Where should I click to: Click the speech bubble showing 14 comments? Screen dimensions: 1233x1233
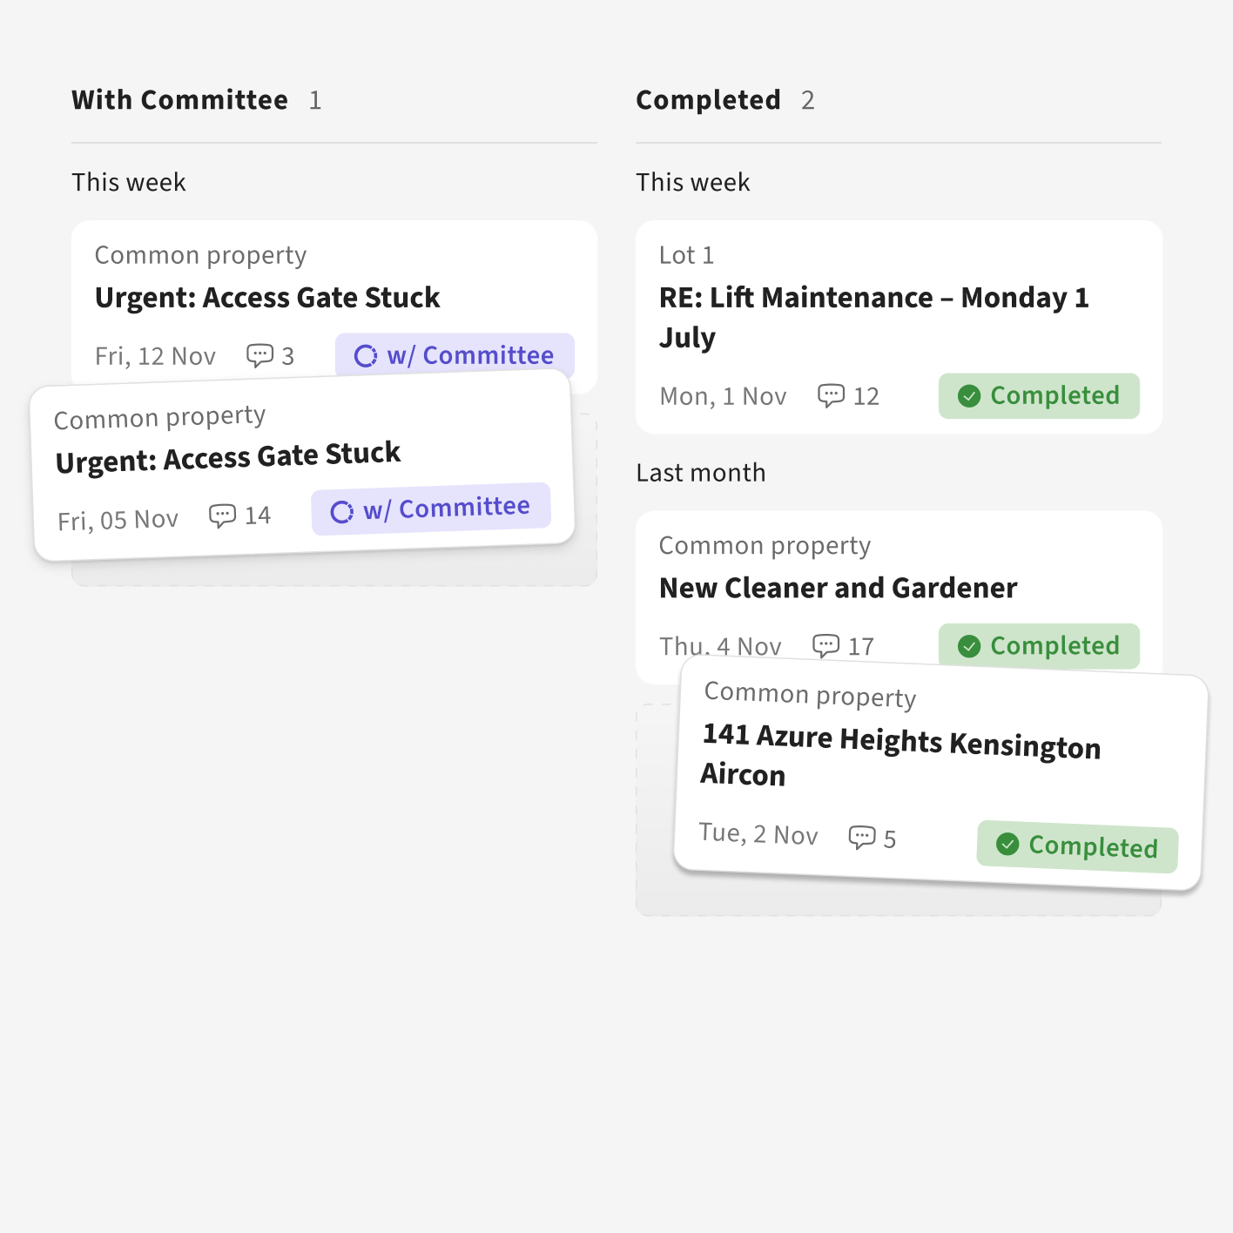223,515
